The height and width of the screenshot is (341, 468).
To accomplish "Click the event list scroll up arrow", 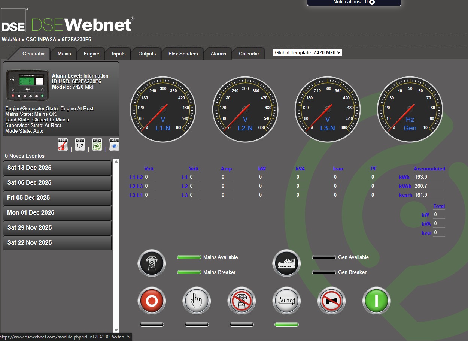I will [116, 162].
